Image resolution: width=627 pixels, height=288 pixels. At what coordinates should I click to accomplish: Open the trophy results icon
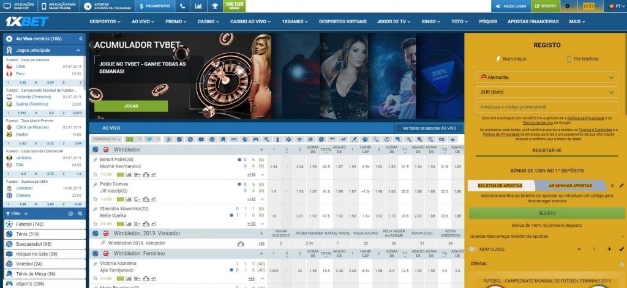pos(215,6)
